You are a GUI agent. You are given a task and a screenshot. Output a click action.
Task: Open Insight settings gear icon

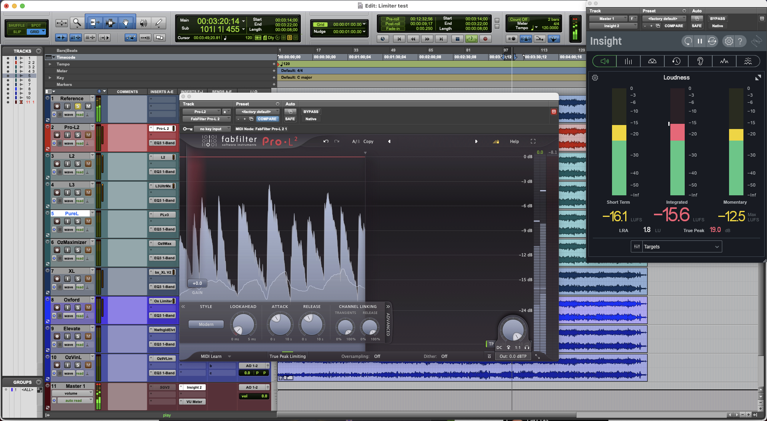click(729, 41)
